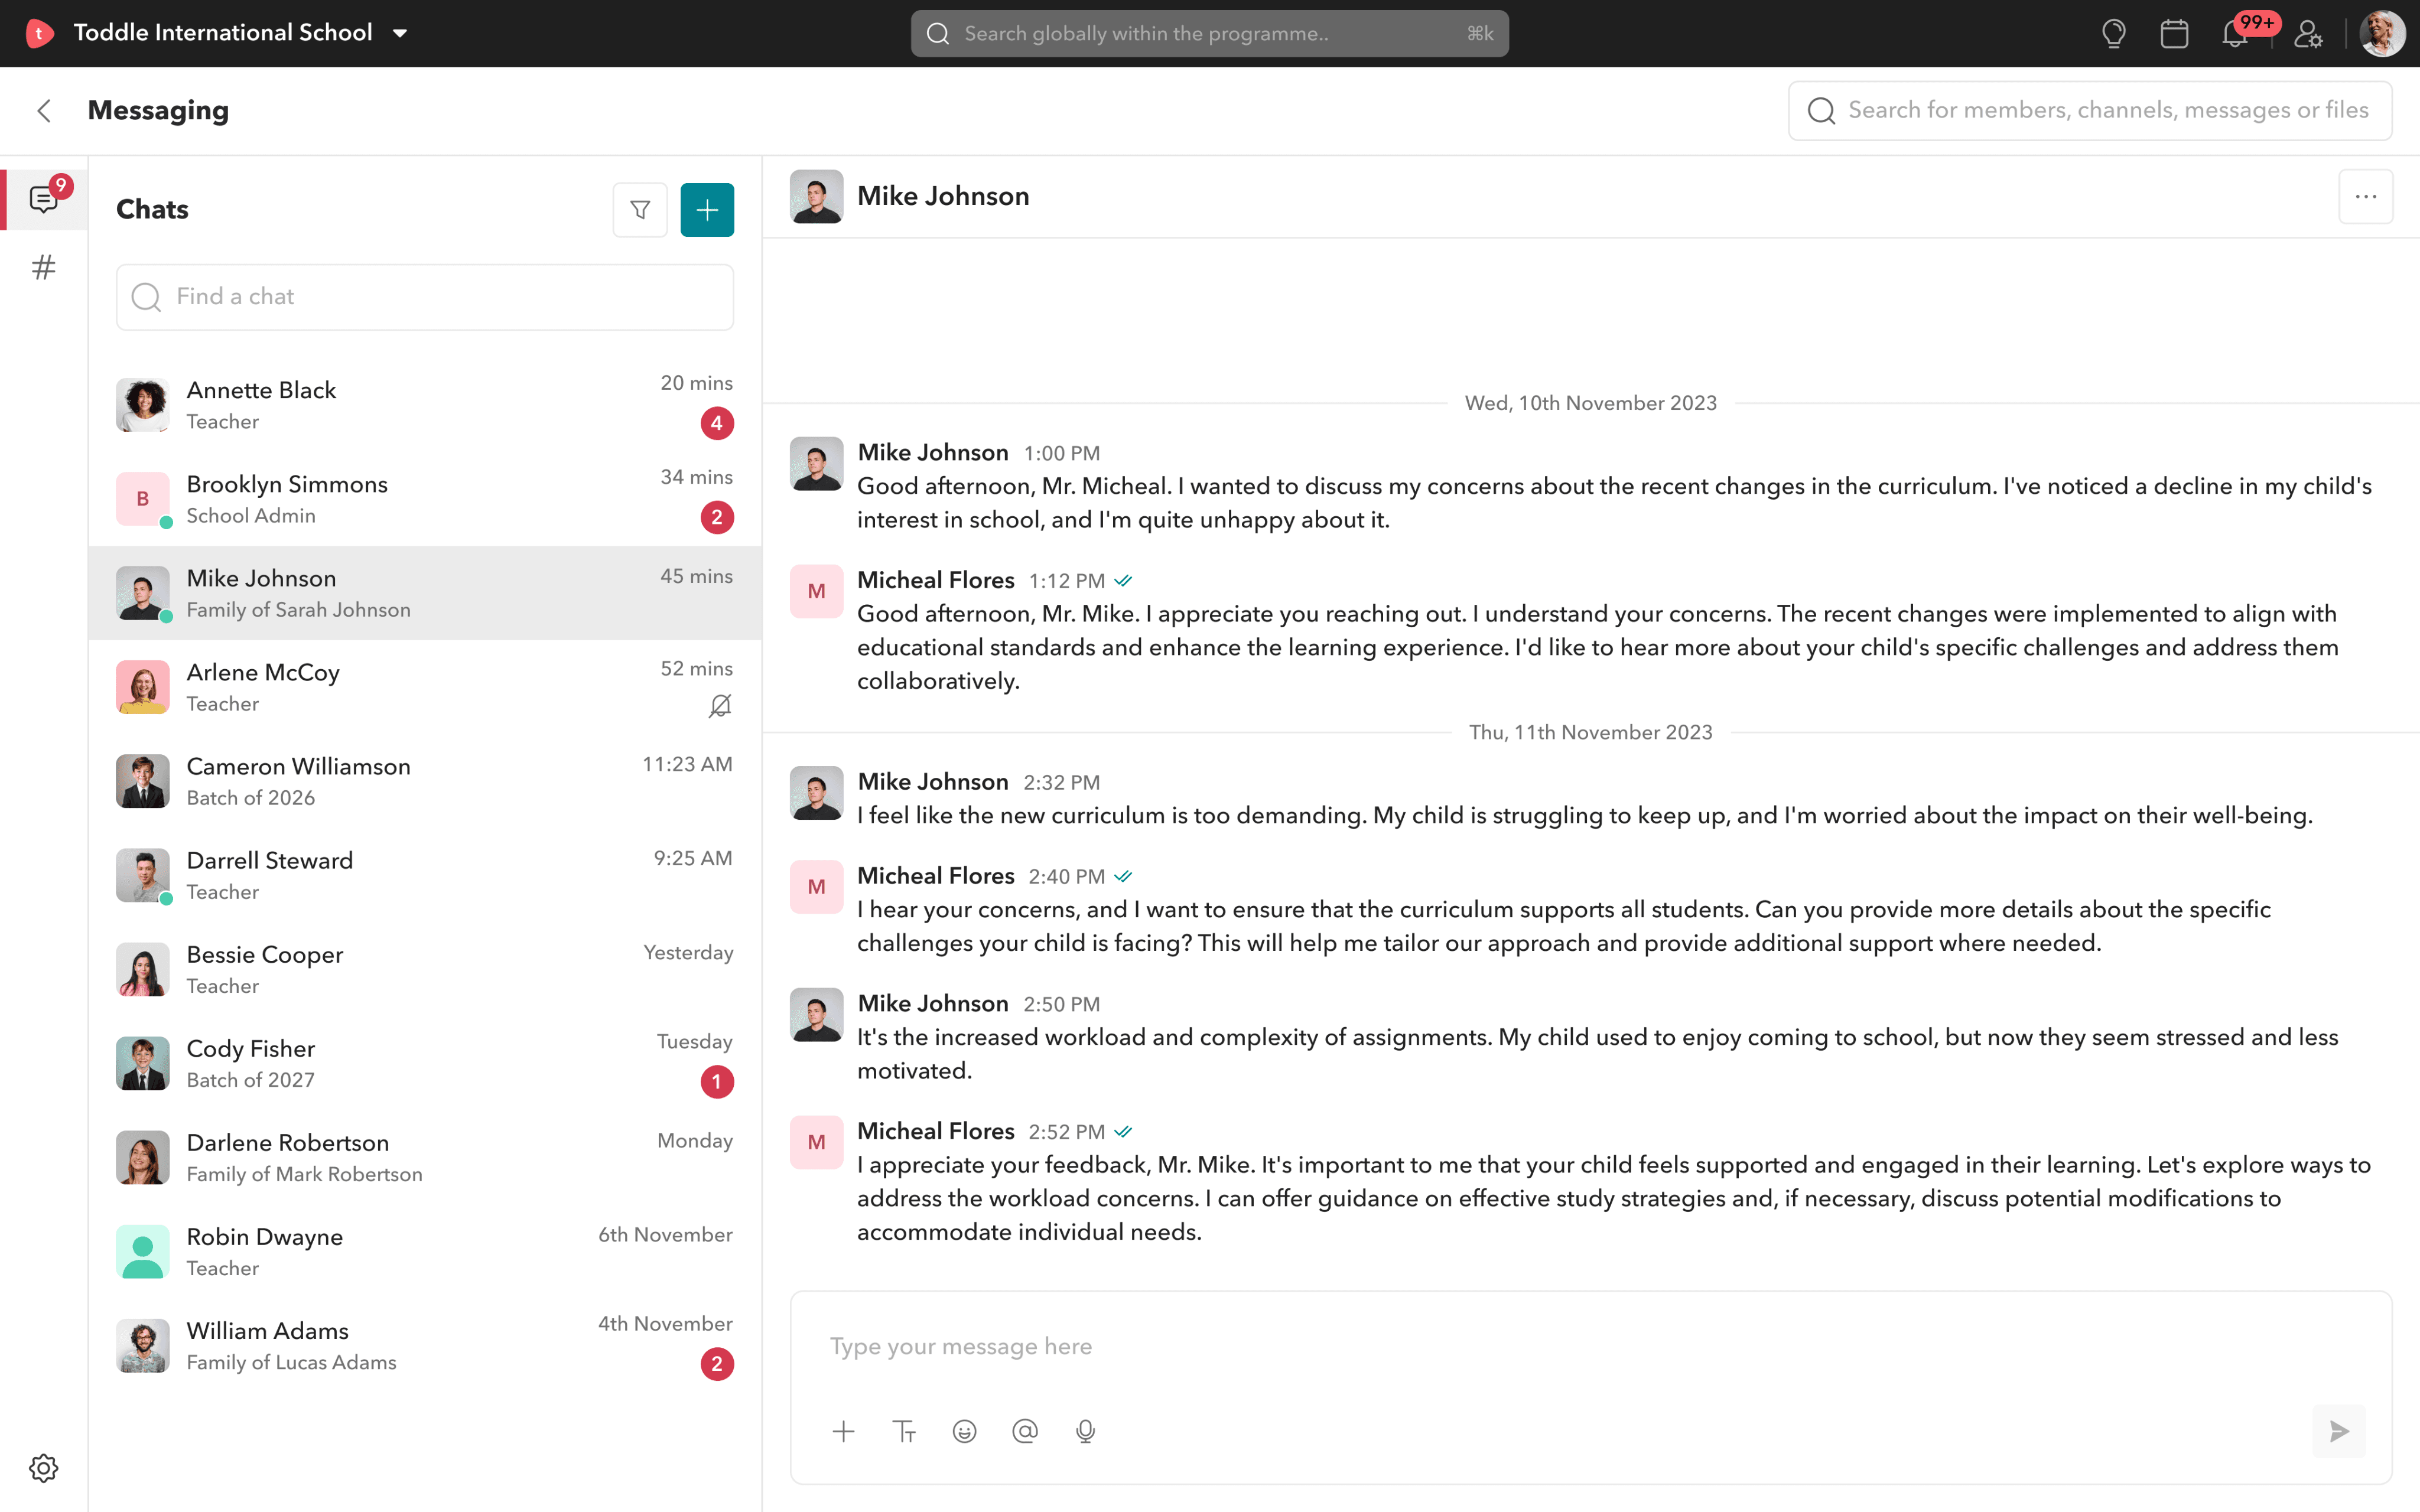Open the calendar icon in top bar

(2174, 34)
